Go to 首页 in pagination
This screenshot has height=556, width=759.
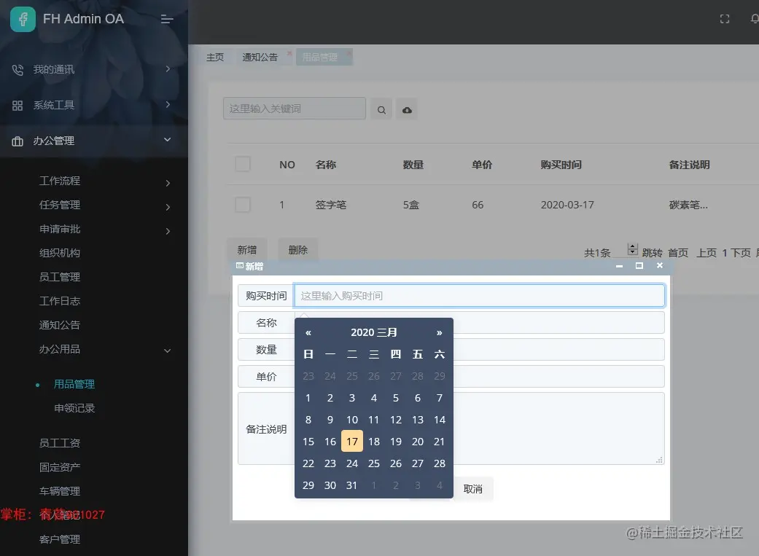click(x=678, y=253)
